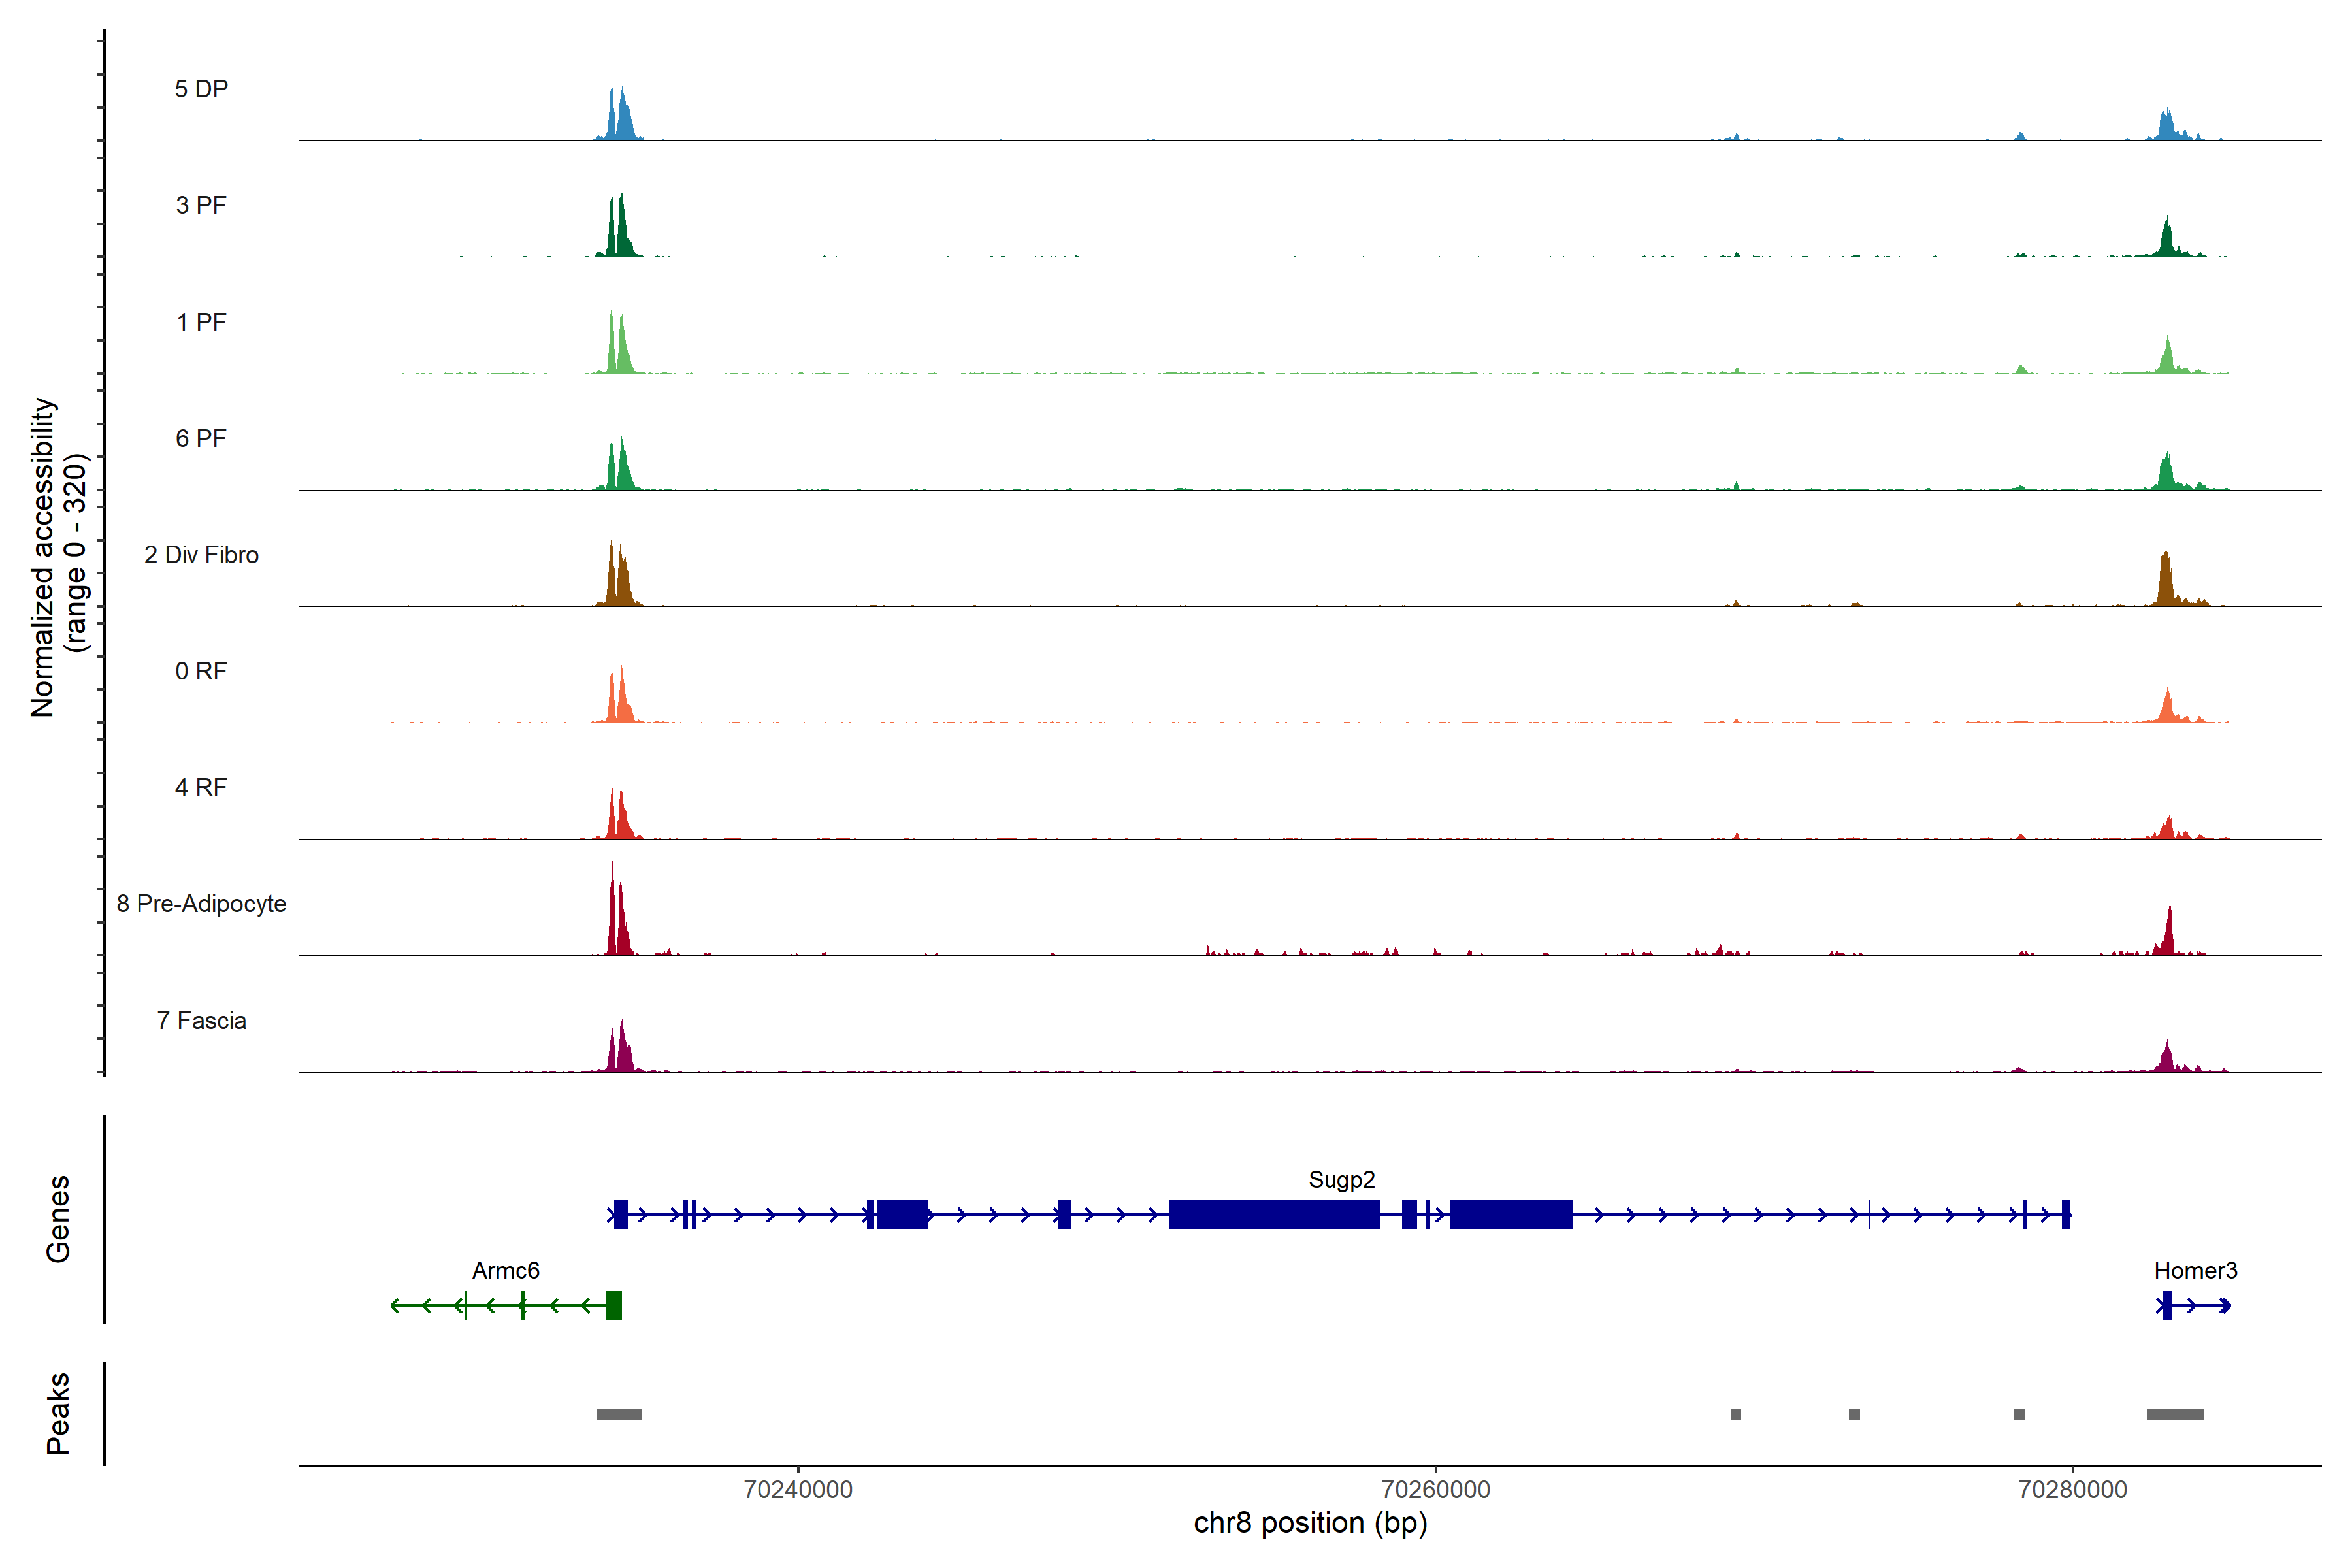Click the Sugp2 gene label
Viewport: 2352px width, 1568px height.
[x=1341, y=1180]
